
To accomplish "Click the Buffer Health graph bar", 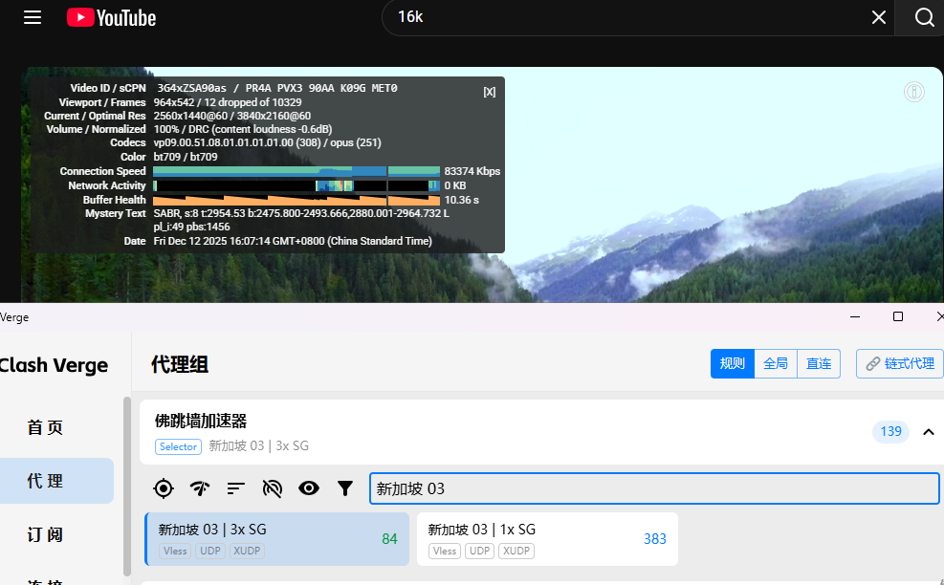I will click(296, 200).
